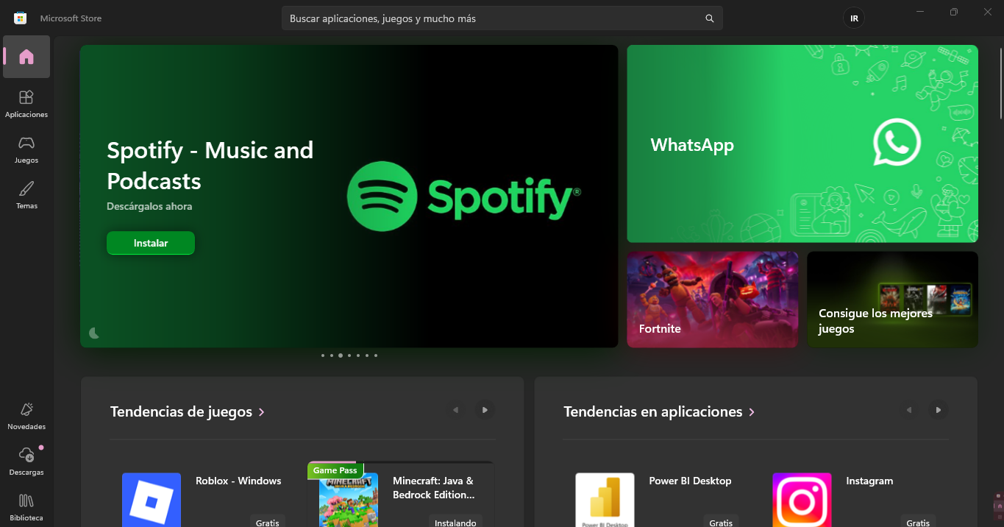Open the Novedades page
The image size is (1004, 527).
[x=26, y=416]
